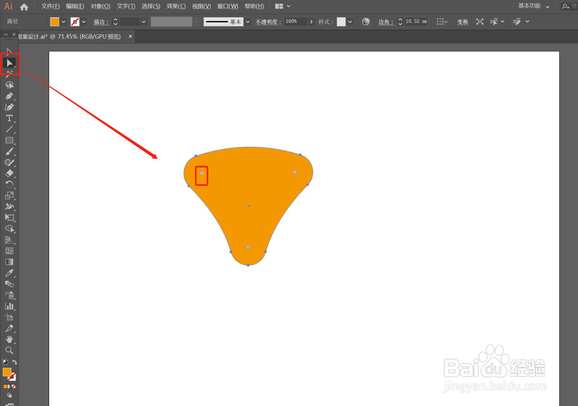
Task: Select the Direct Selection tool
Action: point(9,63)
